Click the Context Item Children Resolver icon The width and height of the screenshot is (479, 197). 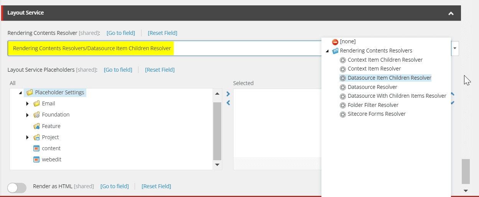(343, 60)
